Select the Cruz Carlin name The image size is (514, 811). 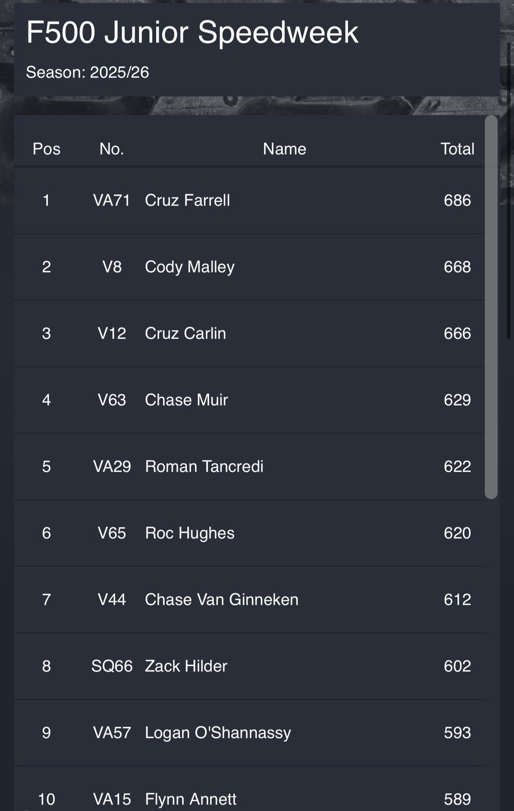(185, 333)
